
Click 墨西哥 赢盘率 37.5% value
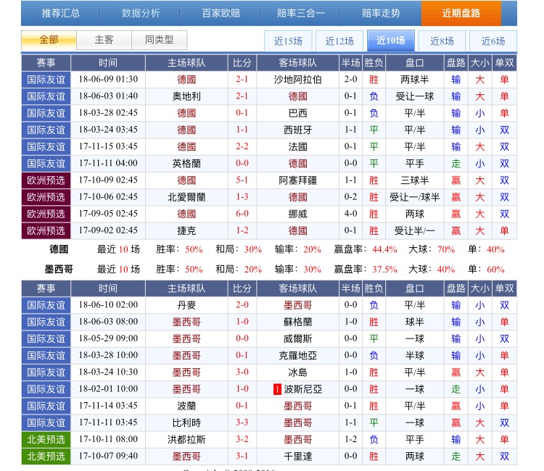pos(384,270)
